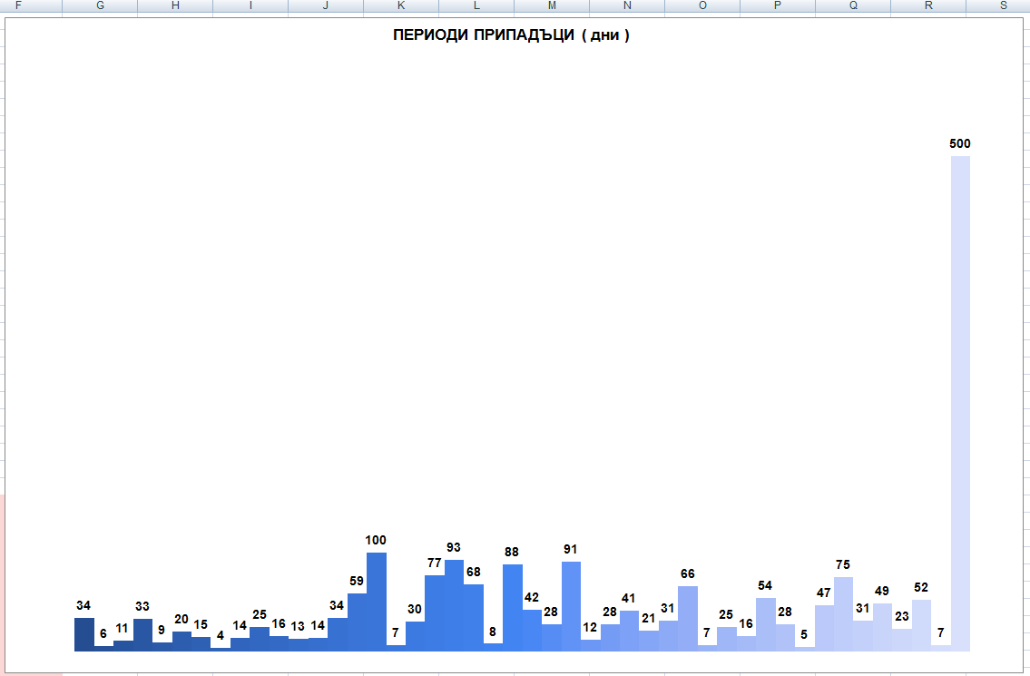This screenshot has height=676, width=1030.
Task: Click the column K header
Action: coord(401,5)
